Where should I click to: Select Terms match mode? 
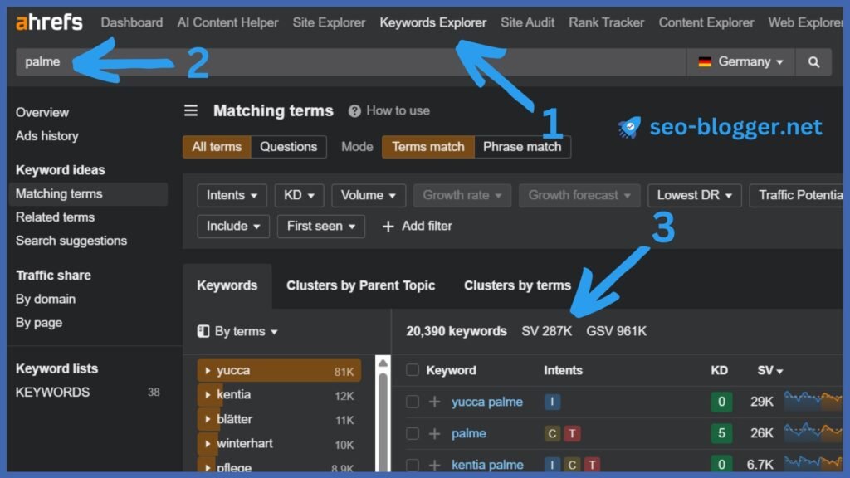pos(428,147)
